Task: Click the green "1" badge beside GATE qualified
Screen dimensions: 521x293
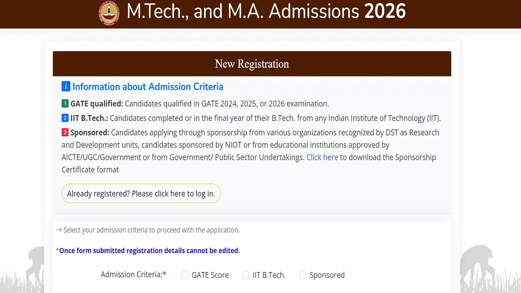Action: [65, 104]
